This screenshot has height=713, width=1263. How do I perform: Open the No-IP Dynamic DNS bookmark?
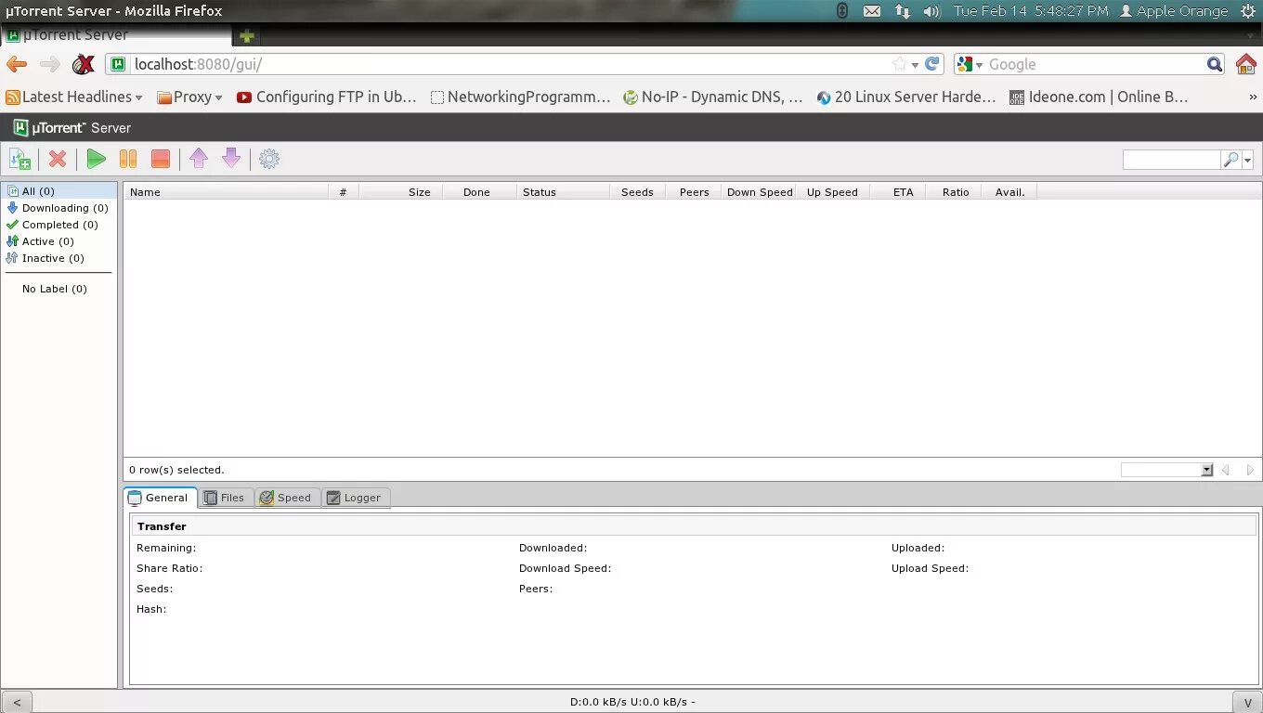tap(712, 97)
